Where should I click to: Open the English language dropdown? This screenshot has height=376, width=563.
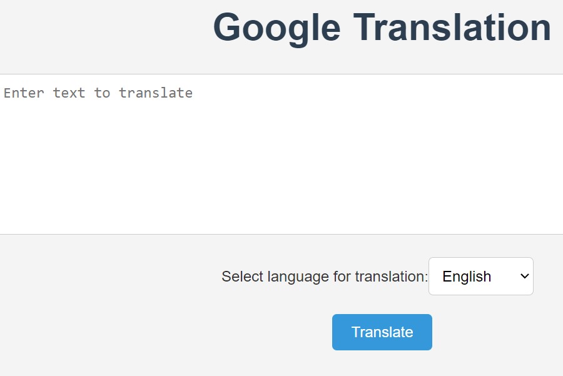(481, 276)
